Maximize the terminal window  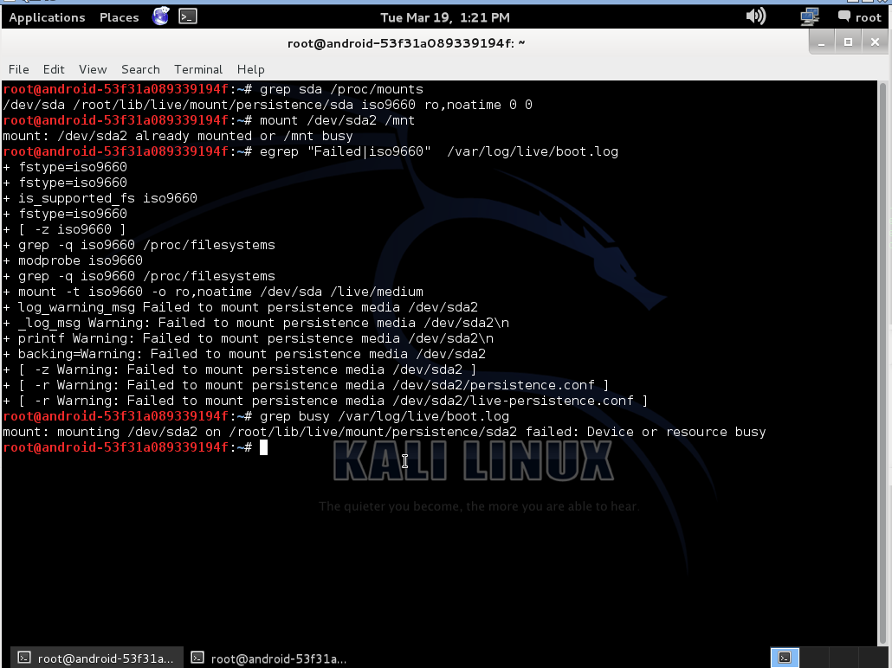coord(848,42)
